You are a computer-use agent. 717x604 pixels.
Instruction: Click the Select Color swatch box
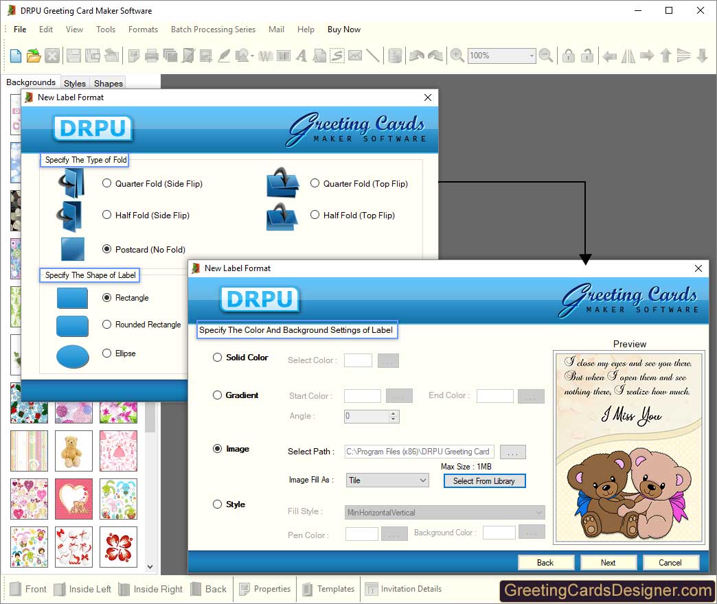coord(358,360)
